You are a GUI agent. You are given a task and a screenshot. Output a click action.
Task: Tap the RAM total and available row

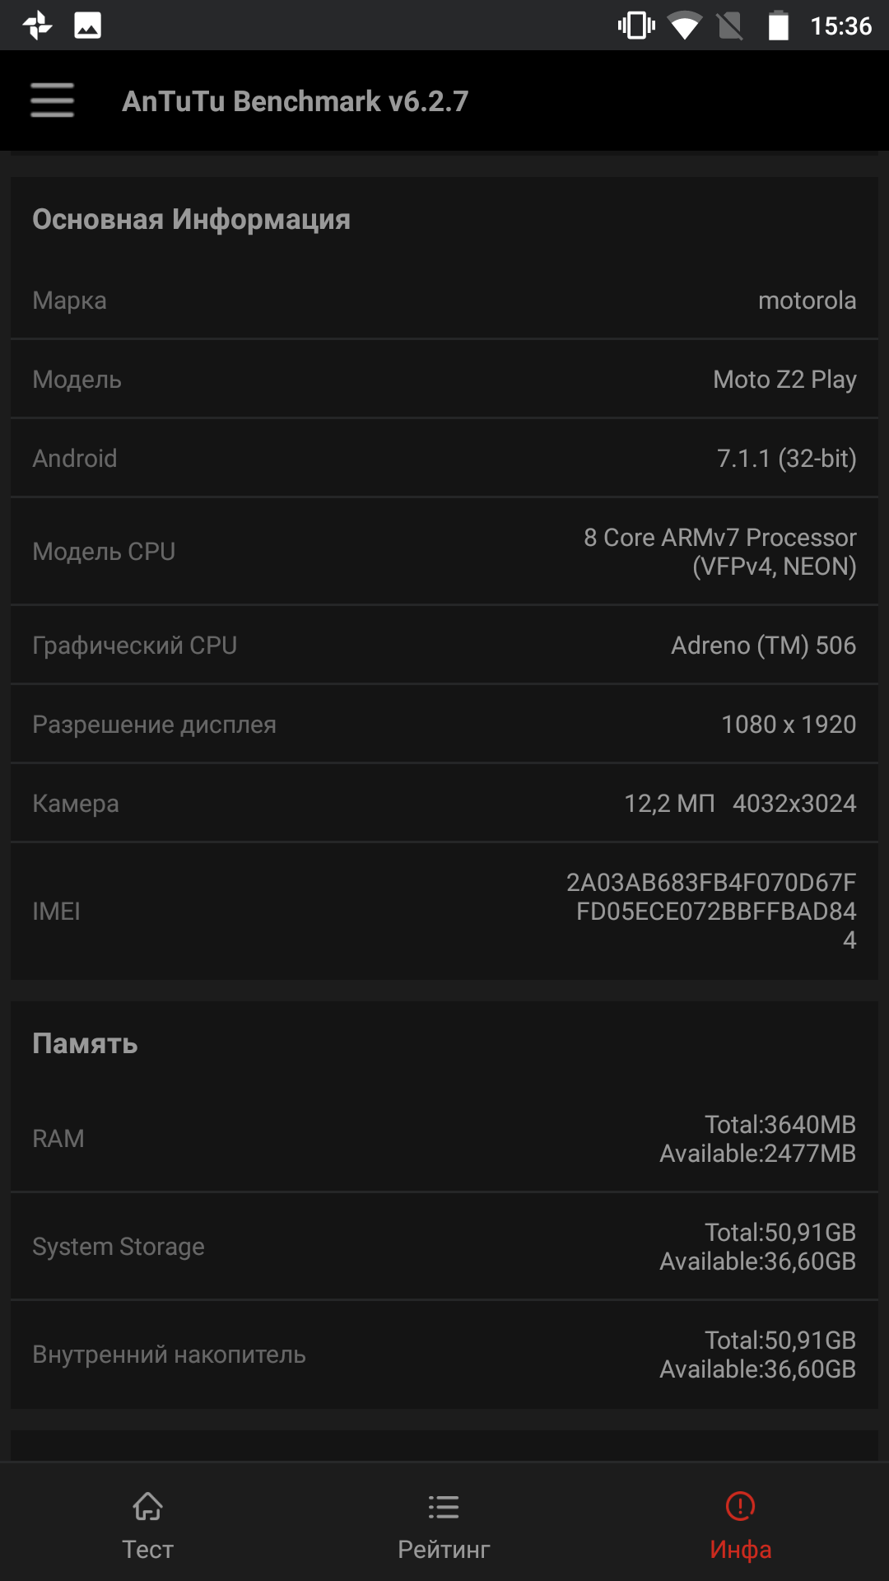click(444, 1139)
